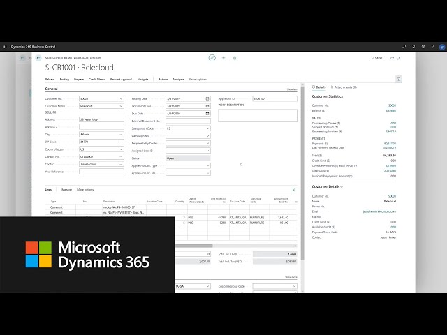Open the help question mark icon
Screen dimensions: 447x335
pyautogui.click(x=432, y=47)
